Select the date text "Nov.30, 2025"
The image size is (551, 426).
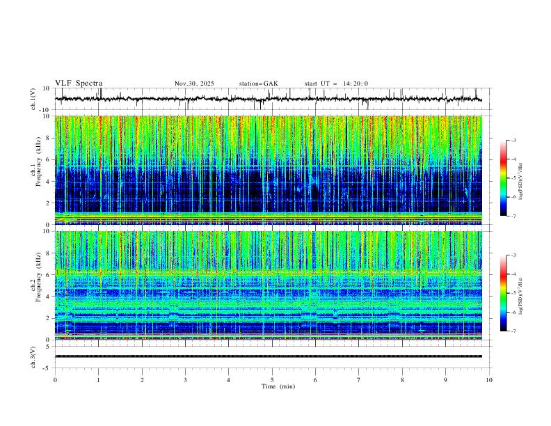pos(194,84)
